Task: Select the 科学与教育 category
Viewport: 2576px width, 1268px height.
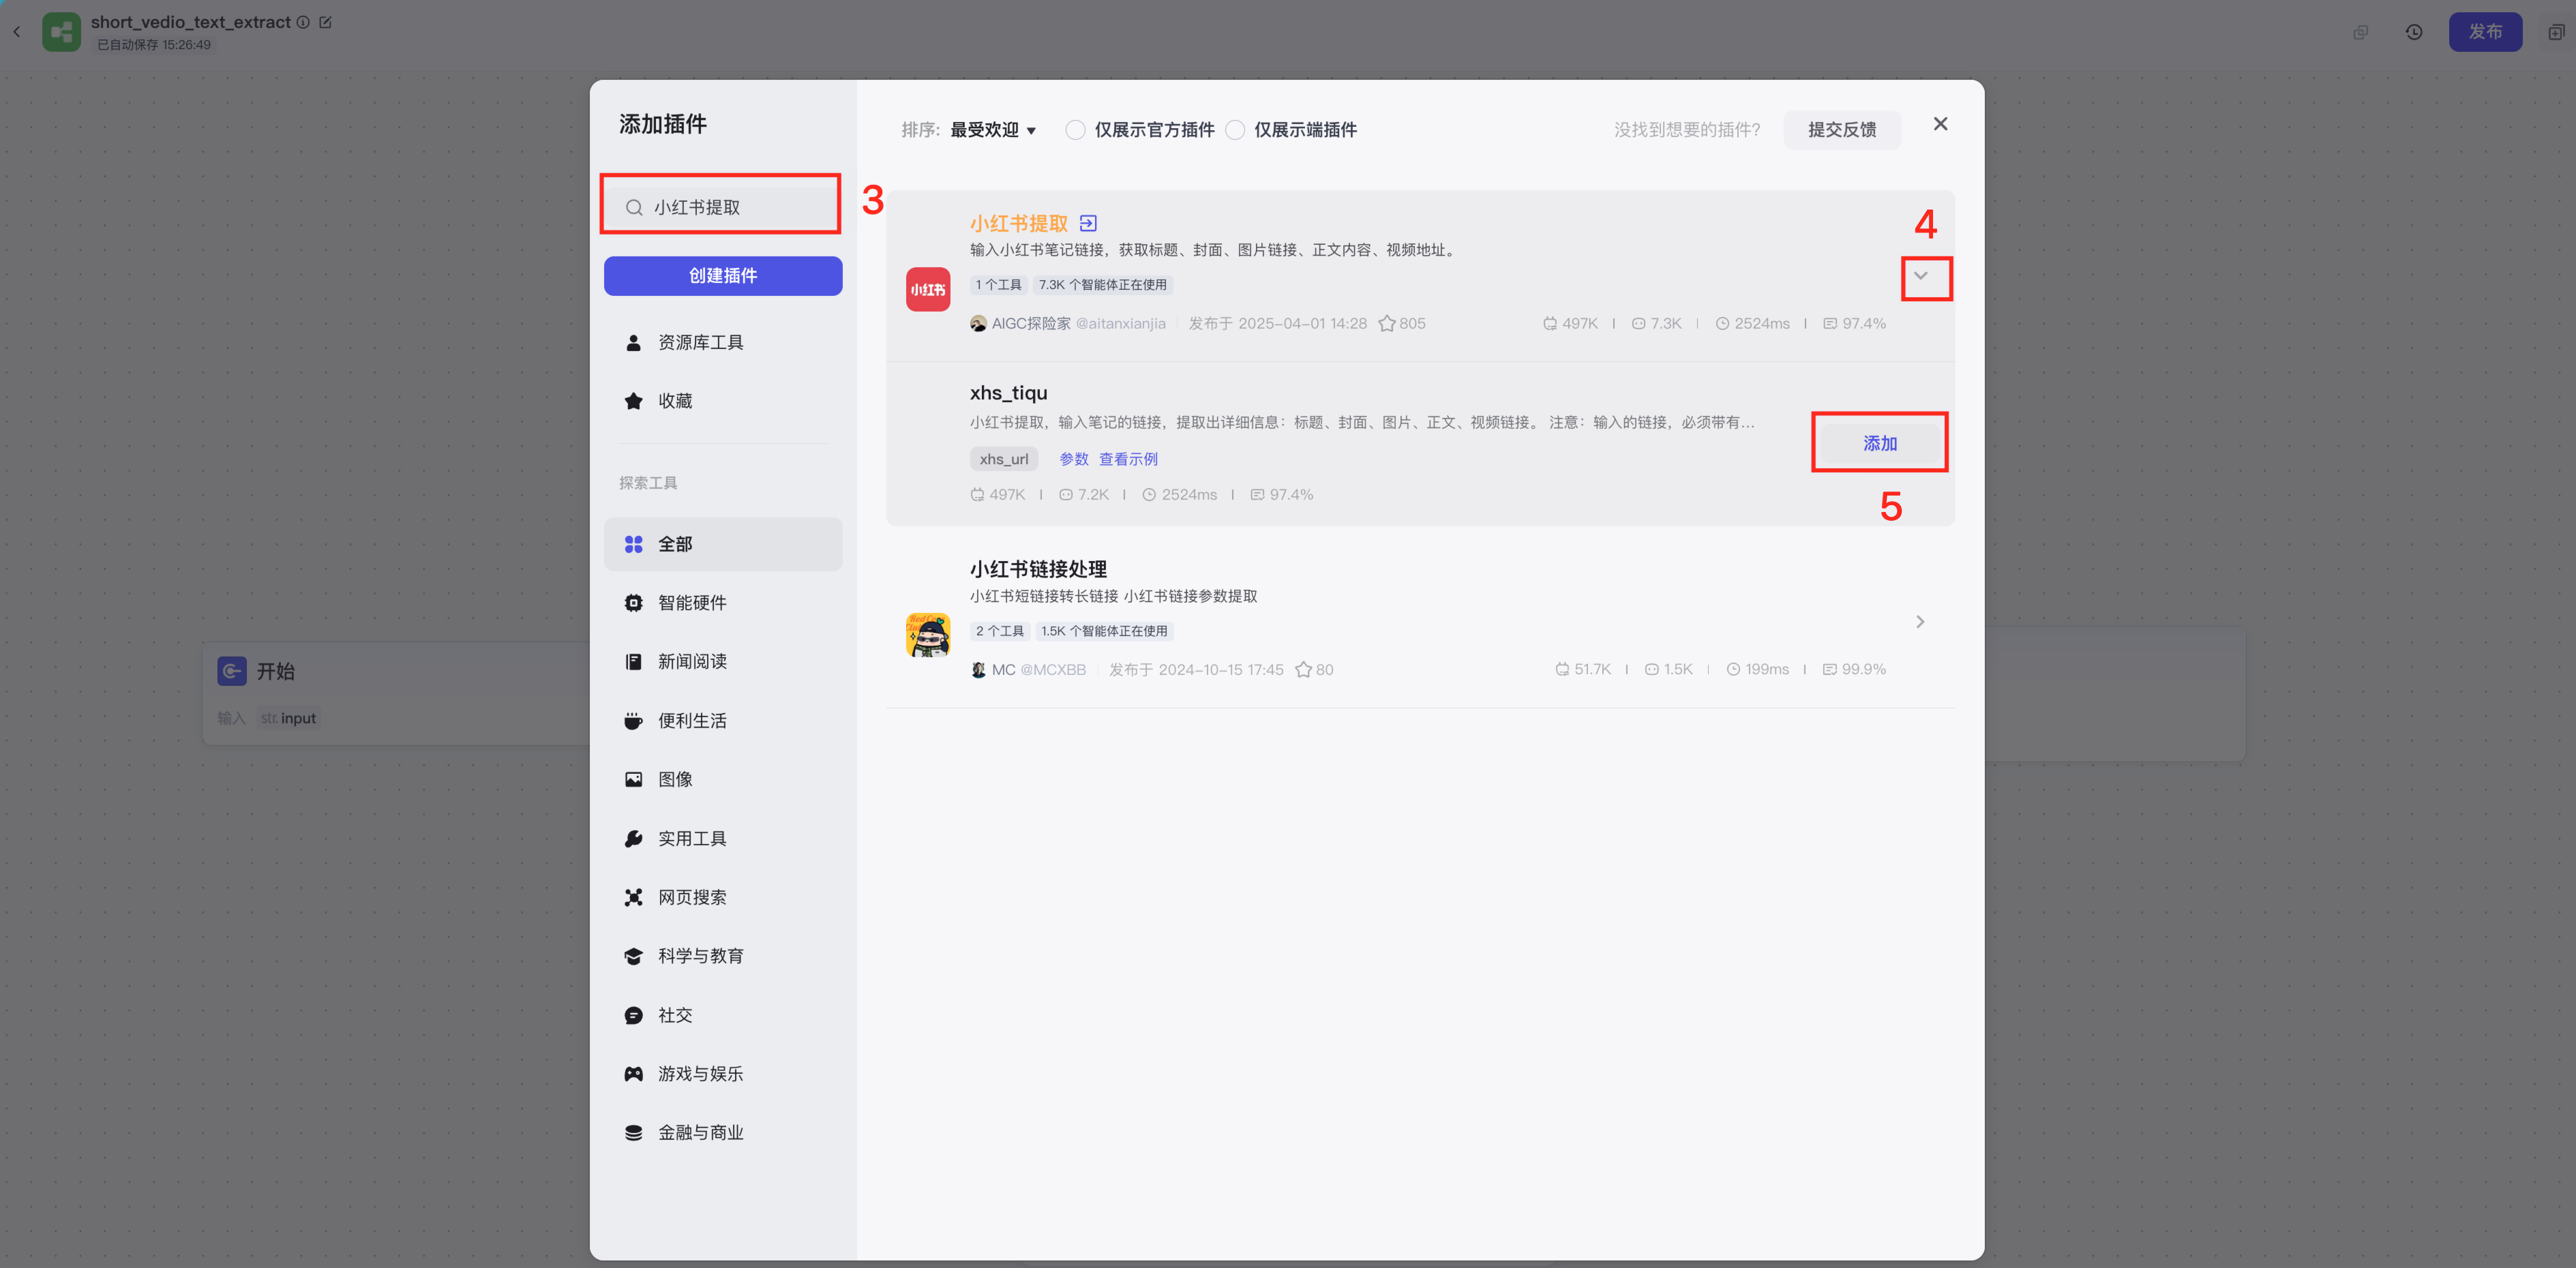Action: tap(723, 956)
